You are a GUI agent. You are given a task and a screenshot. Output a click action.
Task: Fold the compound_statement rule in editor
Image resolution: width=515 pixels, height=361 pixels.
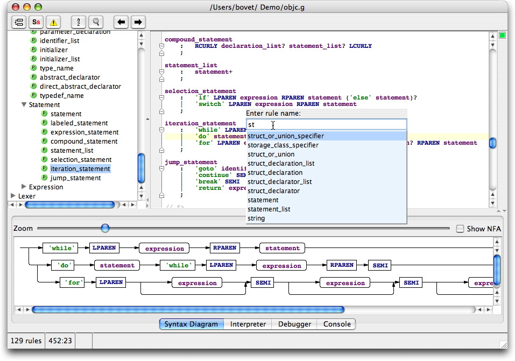(x=161, y=46)
